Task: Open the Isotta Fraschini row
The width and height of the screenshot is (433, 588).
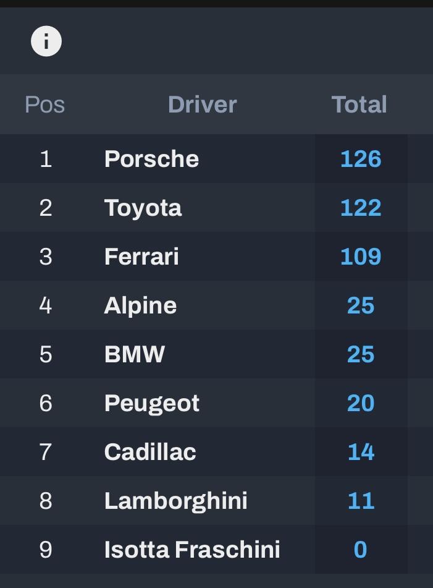Action: pos(216,550)
